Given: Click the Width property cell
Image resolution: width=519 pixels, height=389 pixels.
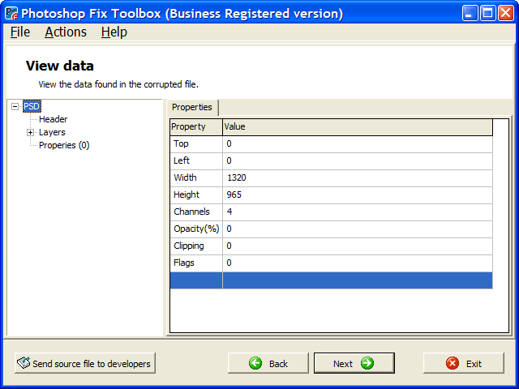Looking at the screenshot, I should [196, 178].
